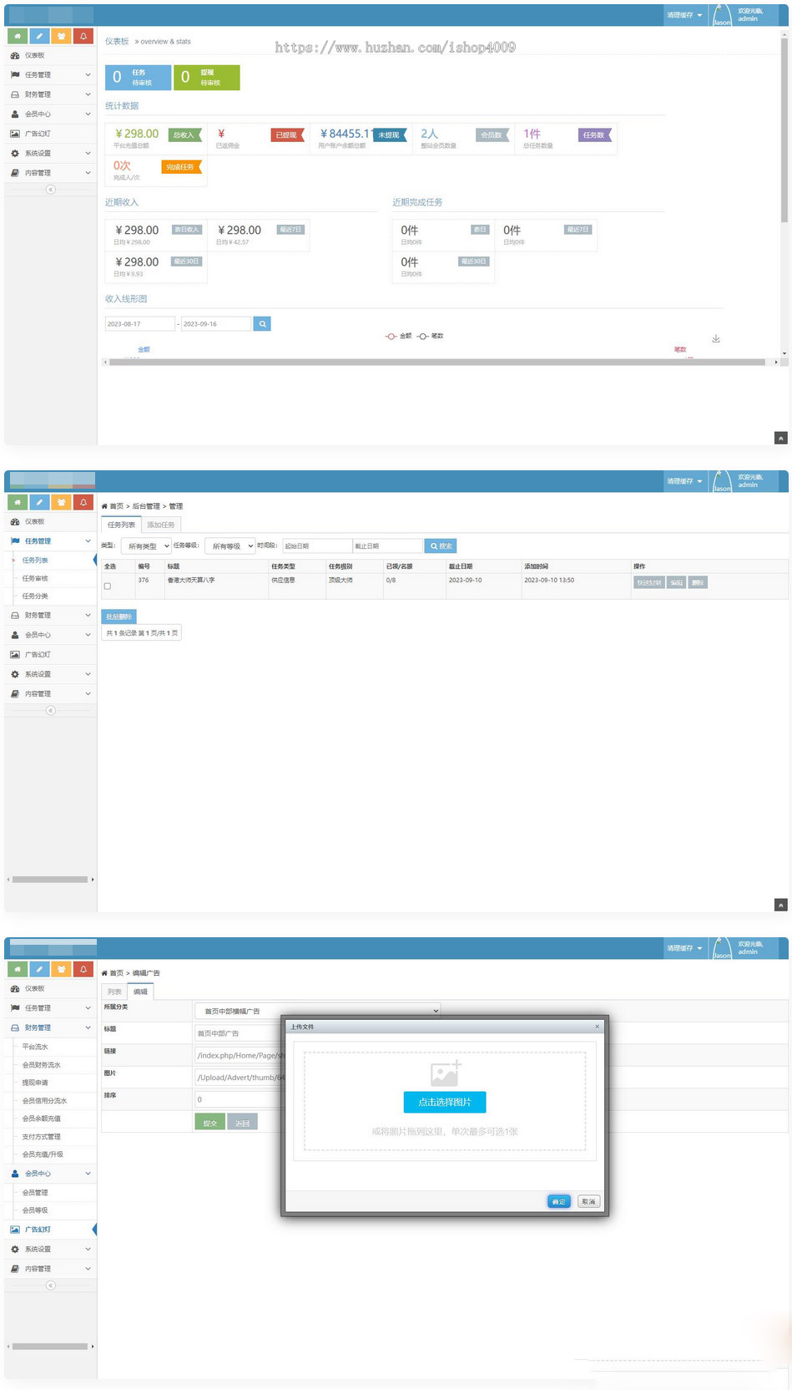Tick the checkbox for task row 376
The image size is (792, 1390).
click(x=107, y=586)
